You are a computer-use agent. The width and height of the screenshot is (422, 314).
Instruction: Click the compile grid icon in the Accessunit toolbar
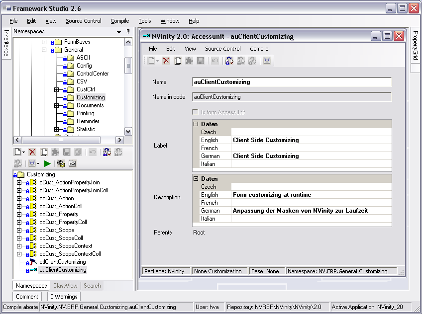click(267, 61)
